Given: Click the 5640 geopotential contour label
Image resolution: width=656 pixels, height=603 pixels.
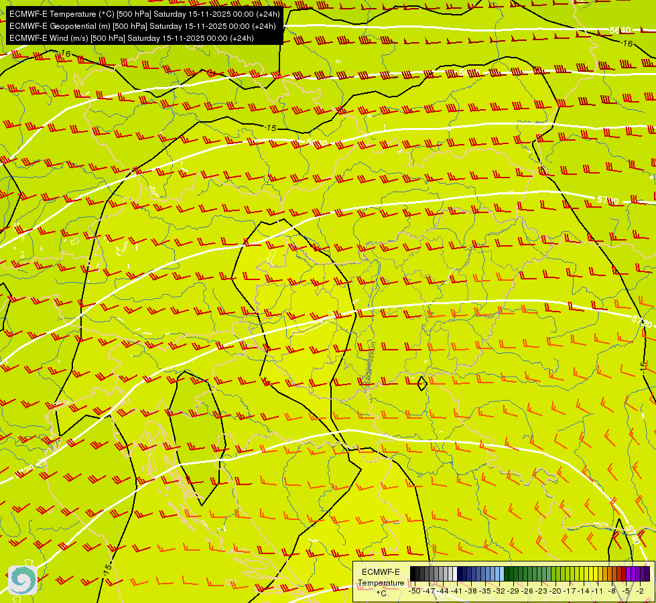Looking at the screenshot, I should [x=620, y=30].
